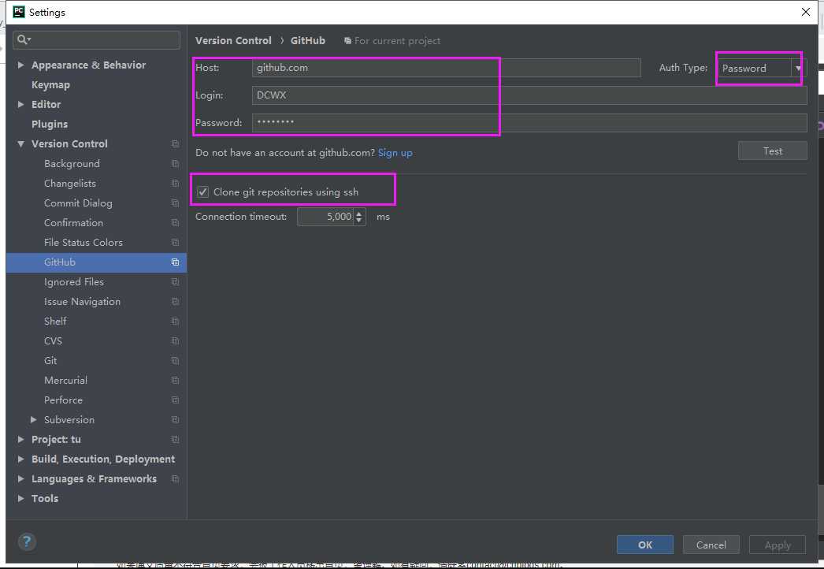Click the Test button
The image size is (824, 569).
[x=773, y=151]
